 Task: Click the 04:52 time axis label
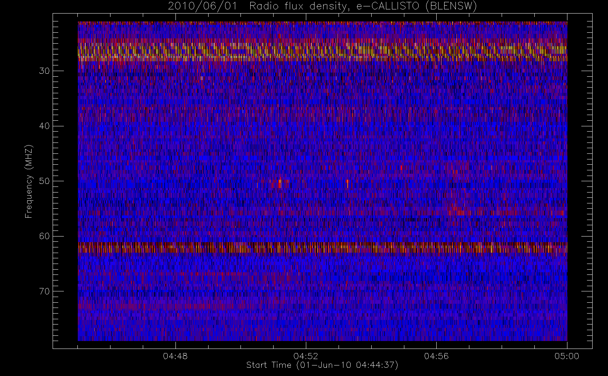point(306,356)
